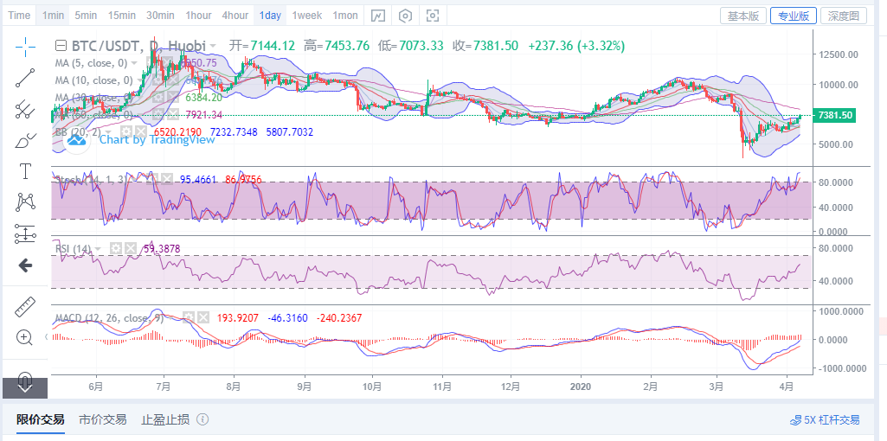This screenshot has height=441, width=887.
Task: Expand the MA (5, close, 0) dropdown
Action: pos(135,63)
